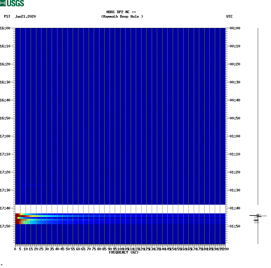The width and height of the screenshot is (271, 268).
Task: Click the 17:50 PST tick label
Action: coord(5,226)
